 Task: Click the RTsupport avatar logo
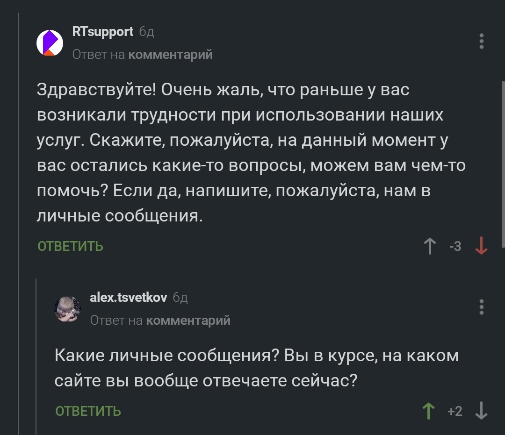coord(50,43)
